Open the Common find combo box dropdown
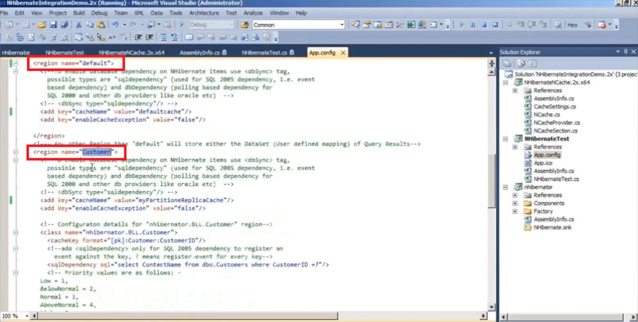Image resolution: width=638 pixels, height=322 pixels. coord(342,25)
